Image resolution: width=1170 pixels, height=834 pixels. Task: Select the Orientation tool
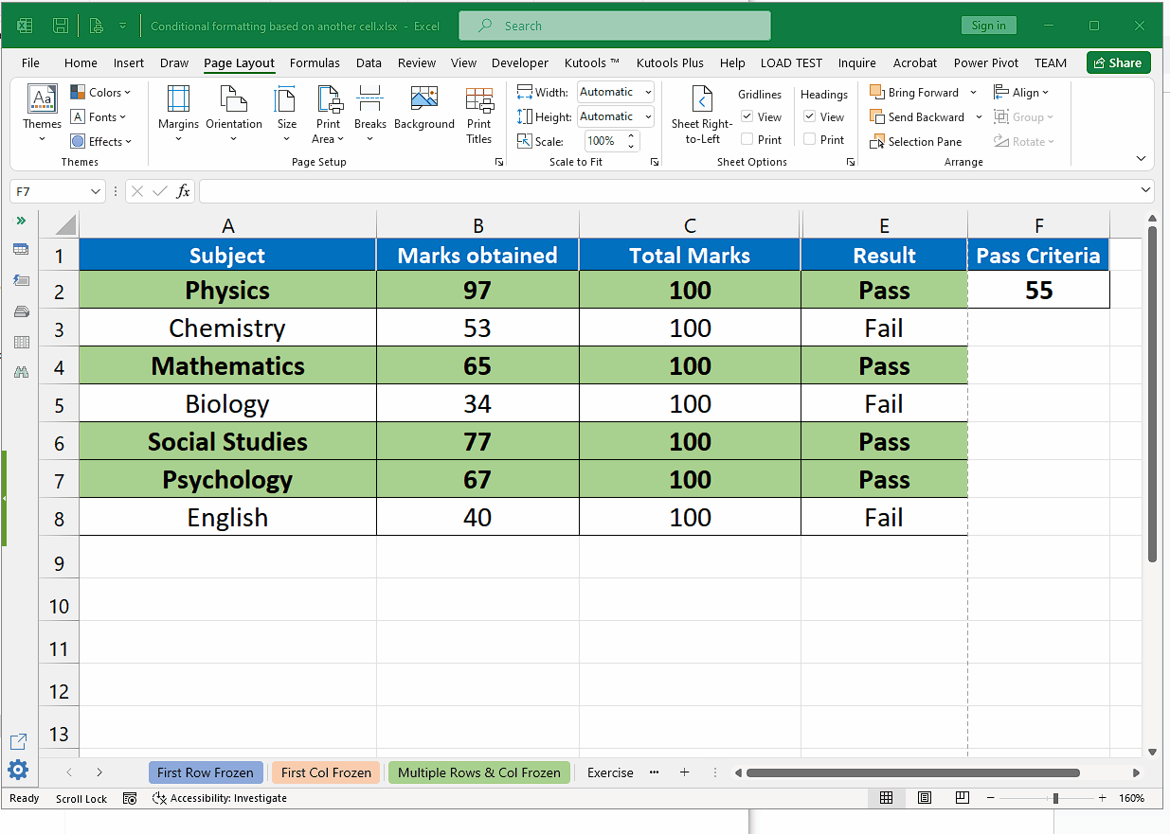[x=233, y=114]
